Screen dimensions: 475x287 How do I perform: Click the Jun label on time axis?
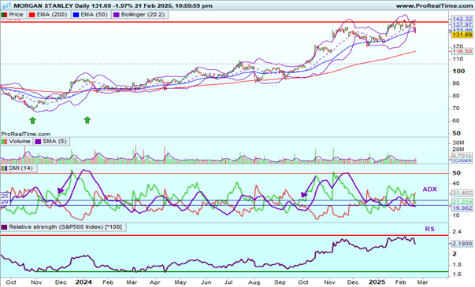coord(206,282)
